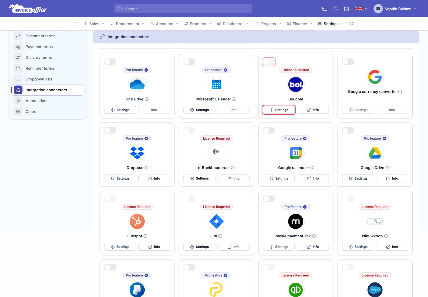428x297 pixels.
Task: Click the SB user avatar
Action: [378, 9]
